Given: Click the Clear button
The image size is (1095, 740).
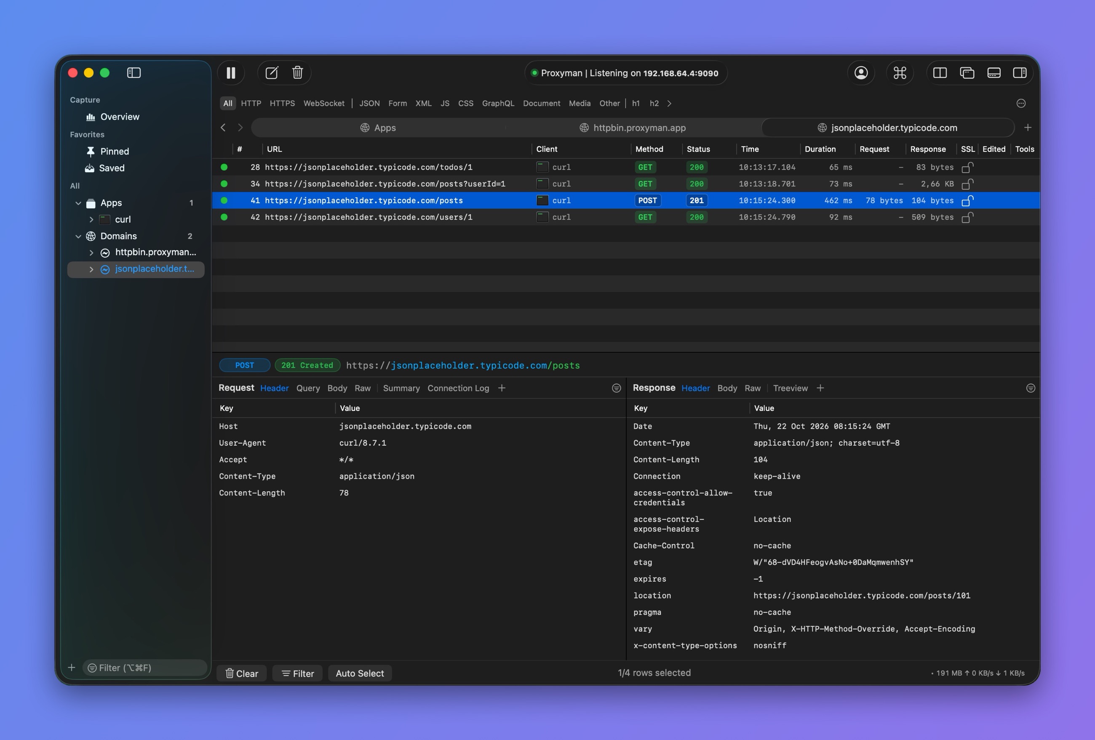Looking at the screenshot, I should 242,673.
